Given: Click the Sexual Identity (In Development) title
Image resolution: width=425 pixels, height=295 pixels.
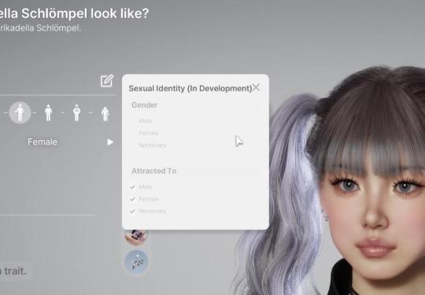Looking at the screenshot, I should point(190,88).
